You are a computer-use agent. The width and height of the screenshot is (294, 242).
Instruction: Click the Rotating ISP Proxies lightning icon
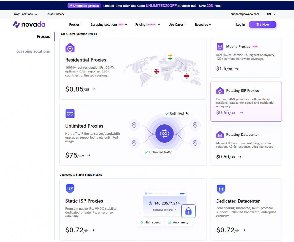220,91
